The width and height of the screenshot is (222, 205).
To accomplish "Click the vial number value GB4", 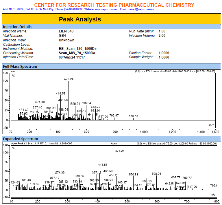I will 62,36.
